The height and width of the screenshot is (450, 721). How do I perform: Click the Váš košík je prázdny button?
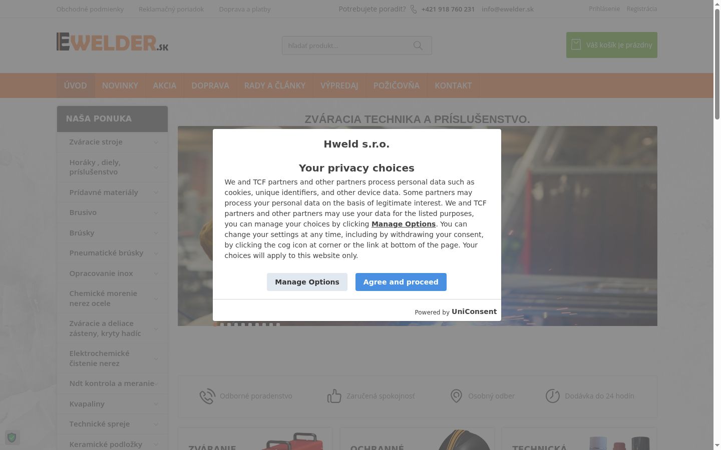coord(612,45)
